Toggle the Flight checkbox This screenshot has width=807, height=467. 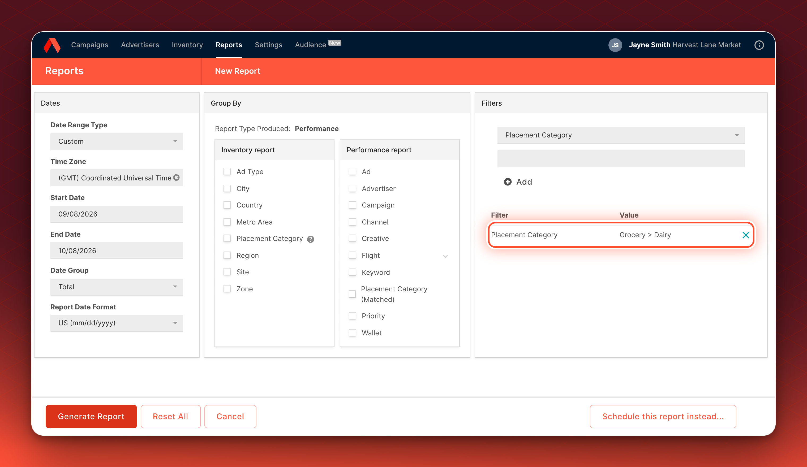[352, 256]
